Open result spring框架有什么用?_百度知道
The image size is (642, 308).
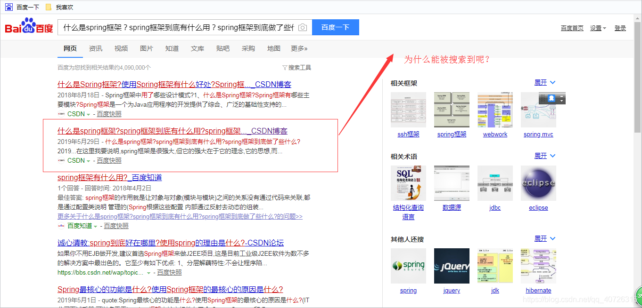(x=110, y=178)
